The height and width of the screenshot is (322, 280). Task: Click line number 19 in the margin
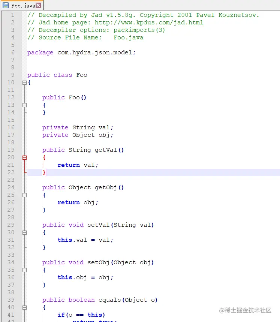click(11, 150)
